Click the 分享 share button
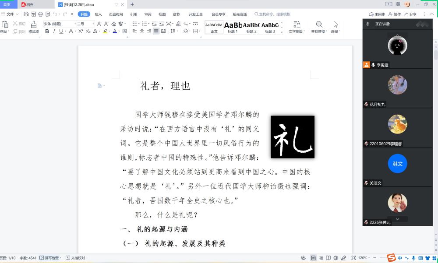Image resolution: width=438 pixels, height=263 pixels. point(410,14)
